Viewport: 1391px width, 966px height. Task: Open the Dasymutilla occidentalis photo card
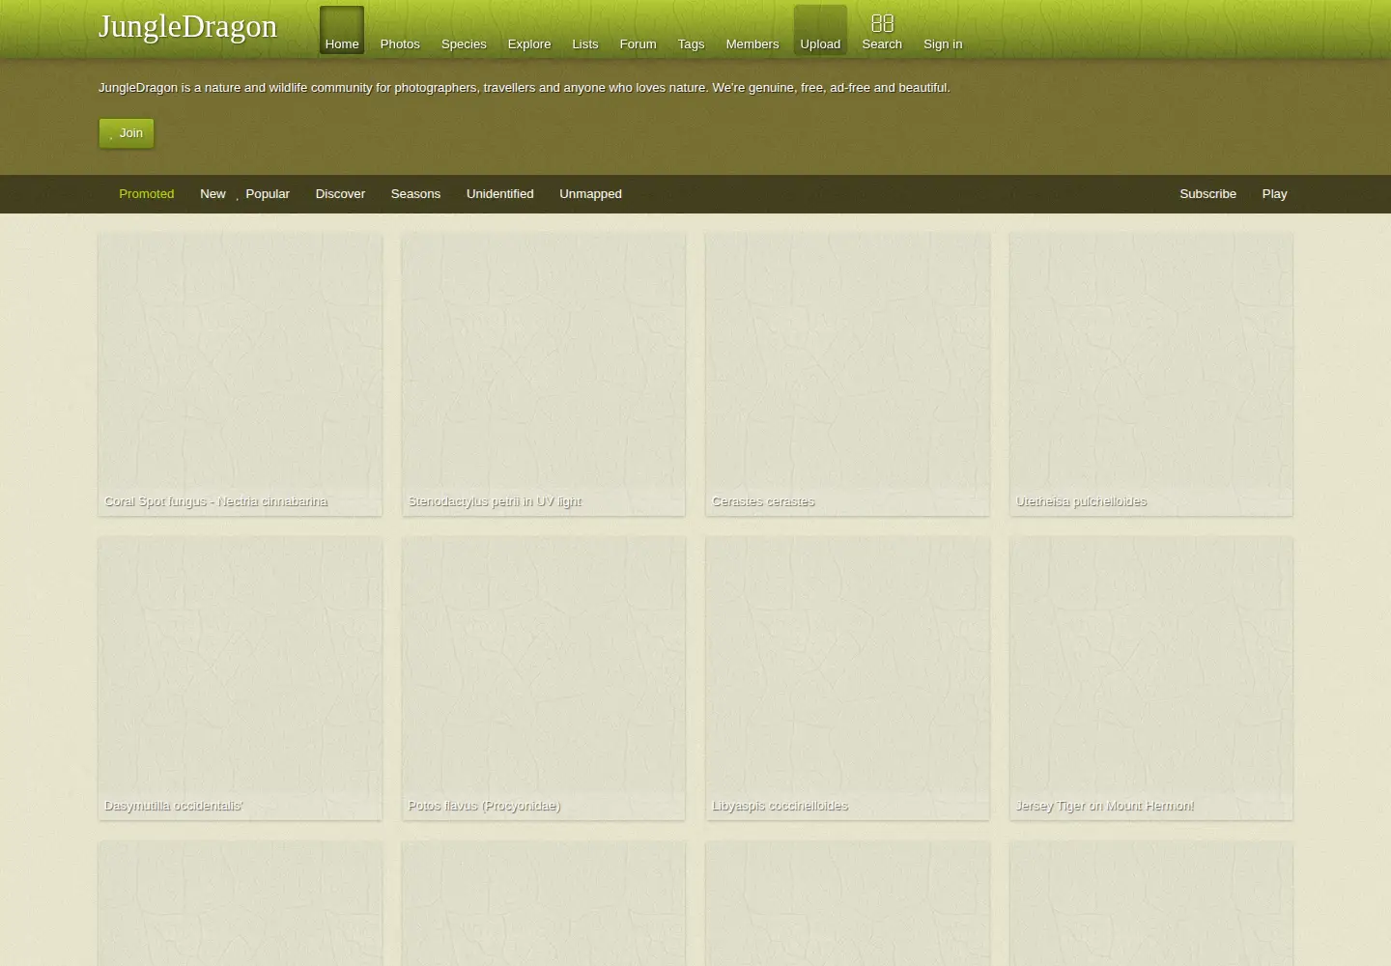[240, 678]
